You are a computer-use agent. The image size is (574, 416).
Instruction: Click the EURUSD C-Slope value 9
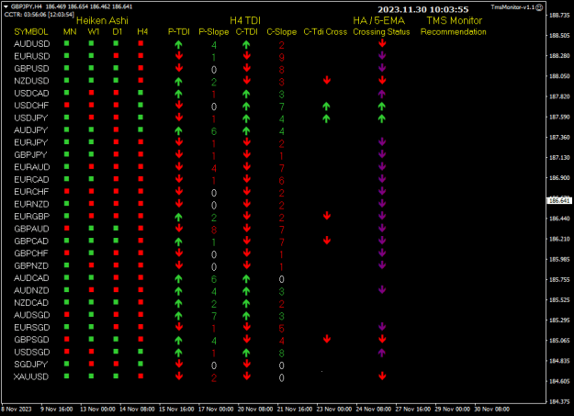(x=281, y=57)
